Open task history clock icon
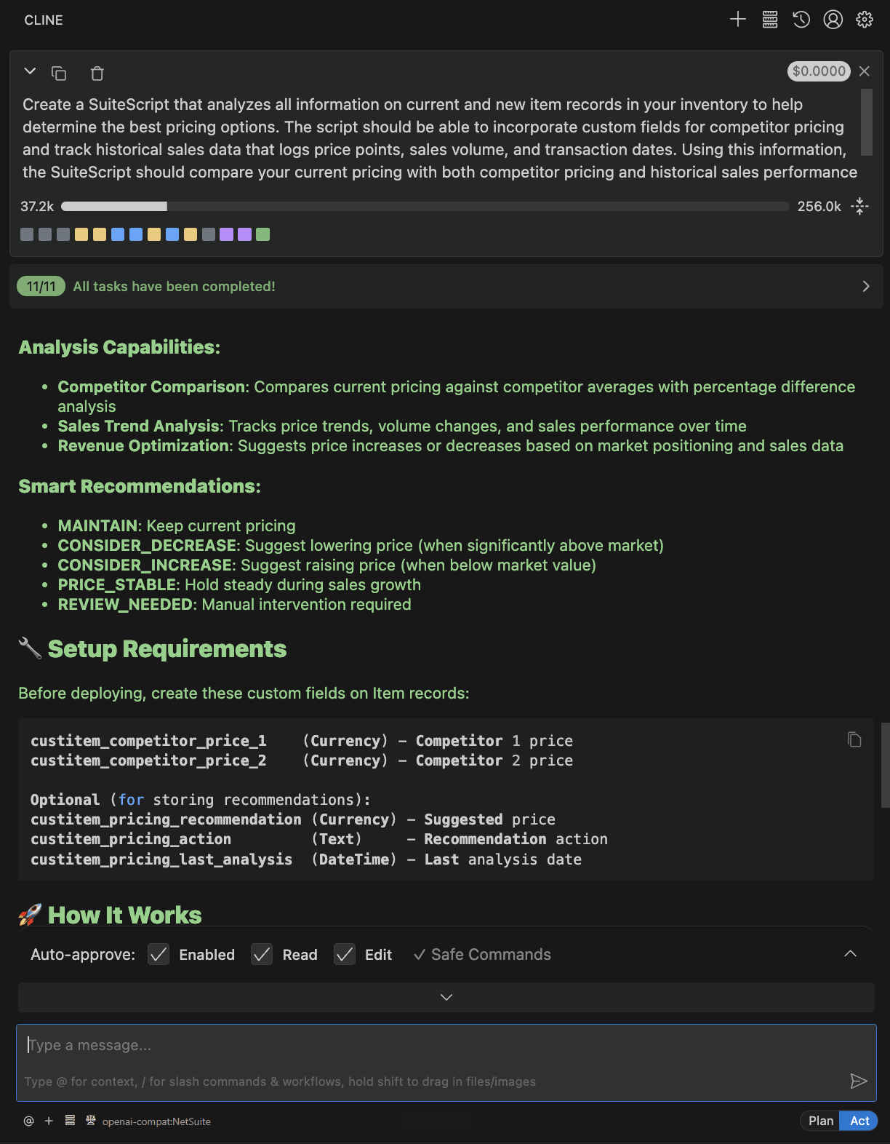 (x=801, y=20)
